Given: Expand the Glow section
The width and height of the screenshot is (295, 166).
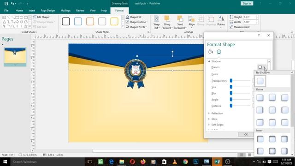Looking at the screenshot, I should 209,119.
